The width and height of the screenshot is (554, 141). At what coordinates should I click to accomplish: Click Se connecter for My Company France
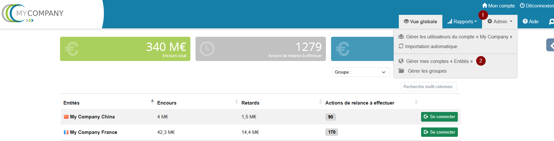439,132
